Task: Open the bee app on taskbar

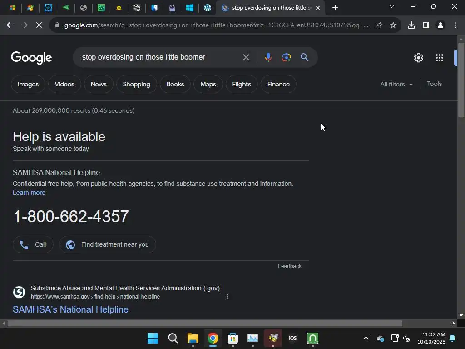Action: (273, 338)
